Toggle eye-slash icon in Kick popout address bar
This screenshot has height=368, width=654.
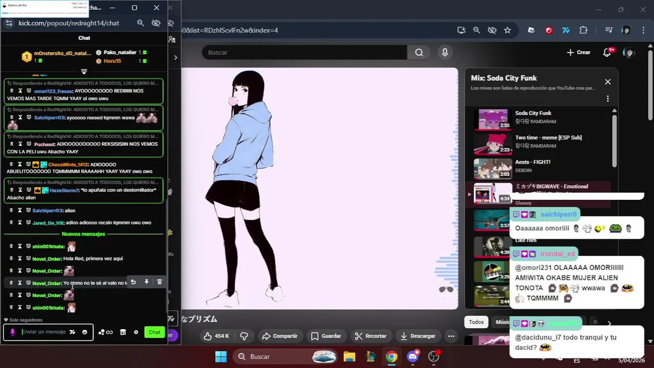(x=156, y=23)
